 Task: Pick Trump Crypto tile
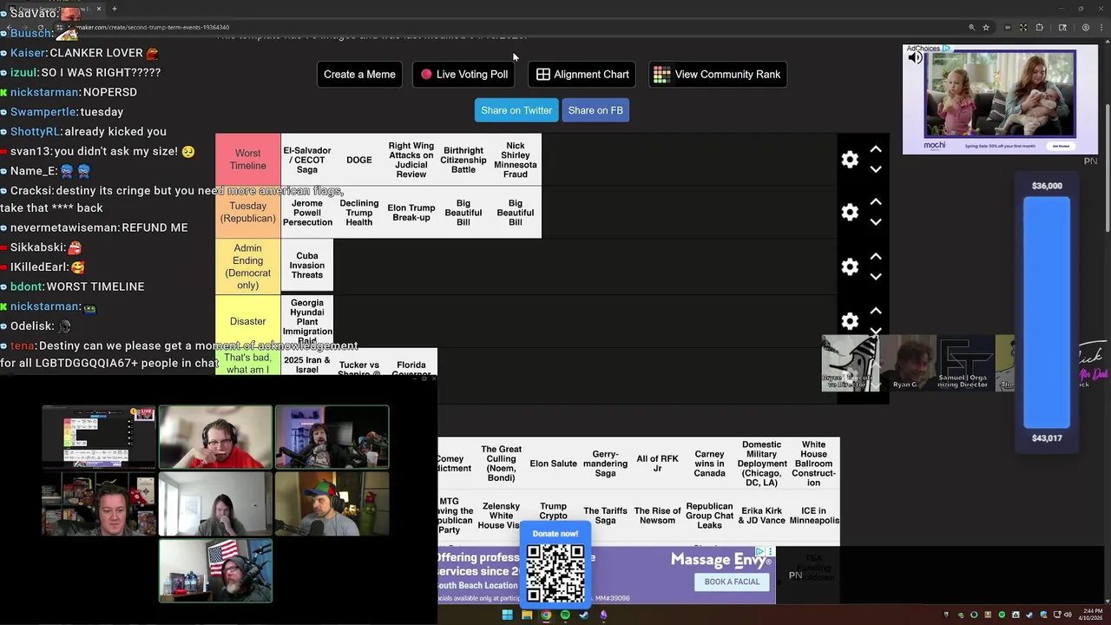coord(553,512)
